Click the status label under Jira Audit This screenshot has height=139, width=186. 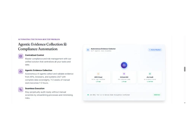click(150, 82)
